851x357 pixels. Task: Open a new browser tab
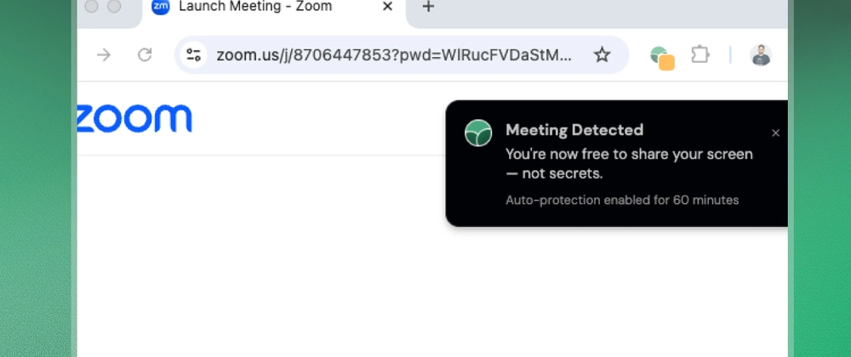coord(428,7)
